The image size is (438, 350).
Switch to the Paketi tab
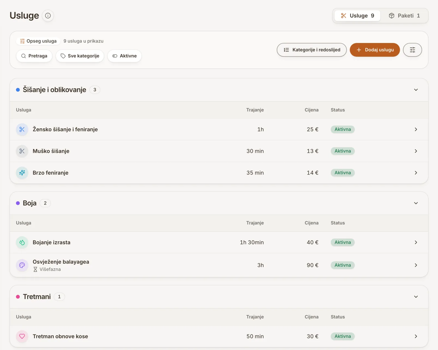pyautogui.click(x=404, y=16)
